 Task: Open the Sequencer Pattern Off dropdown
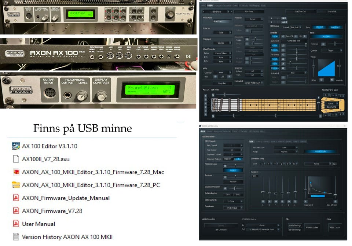coord(254,71)
